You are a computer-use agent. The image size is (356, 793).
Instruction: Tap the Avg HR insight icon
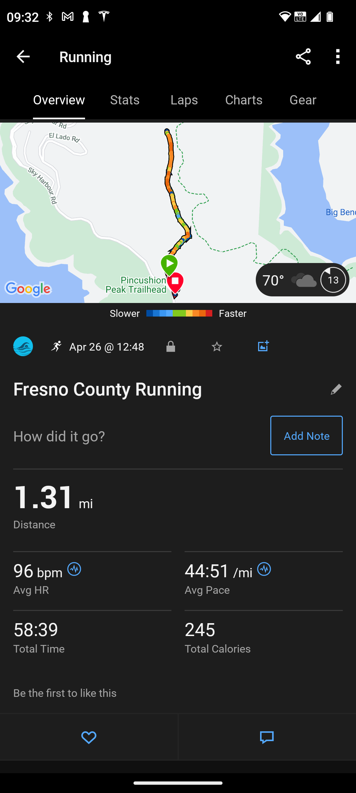[74, 569]
